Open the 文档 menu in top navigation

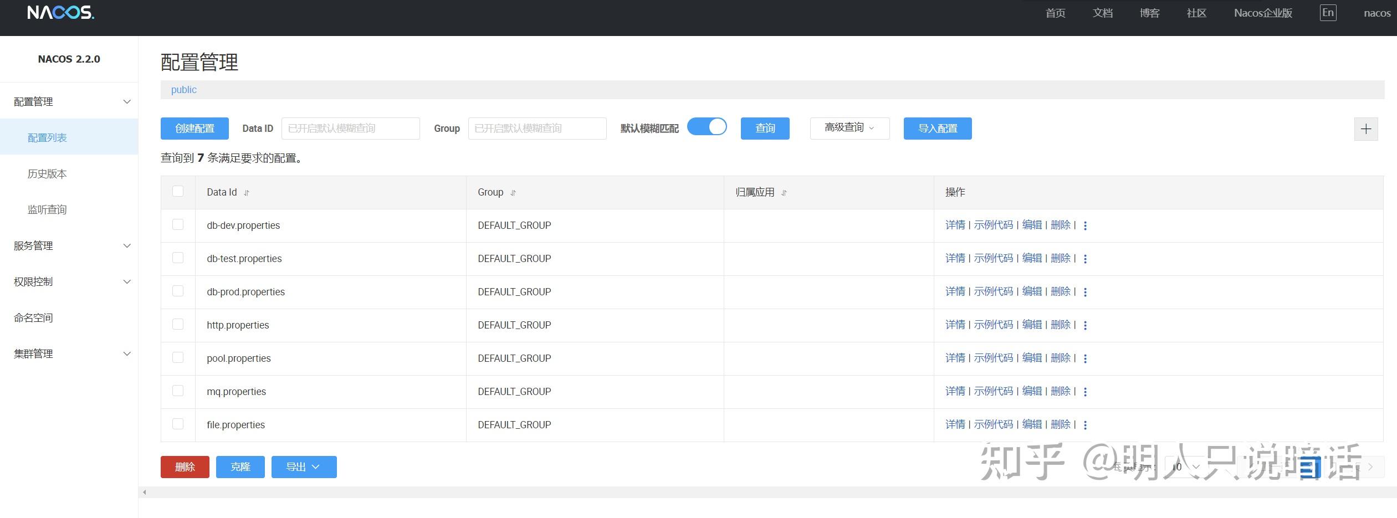(1102, 12)
